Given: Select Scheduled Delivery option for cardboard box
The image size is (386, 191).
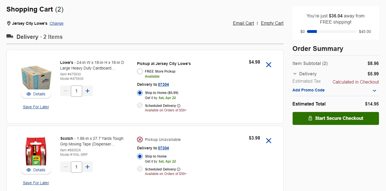Looking at the screenshot, I should 140,105.
